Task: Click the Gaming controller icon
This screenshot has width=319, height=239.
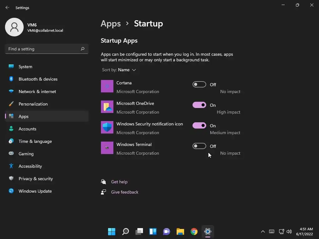Action: (x=11, y=153)
